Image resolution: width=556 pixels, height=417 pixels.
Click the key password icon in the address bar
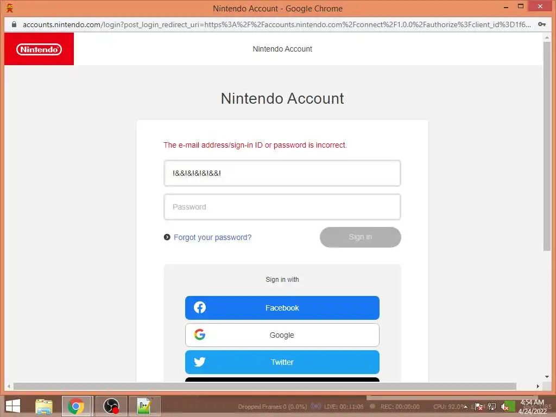[x=541, y=24]
